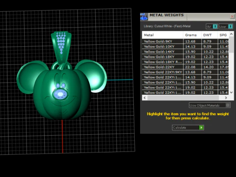Click the horizontal scroll-left arrow

click(x=145, y=98)
